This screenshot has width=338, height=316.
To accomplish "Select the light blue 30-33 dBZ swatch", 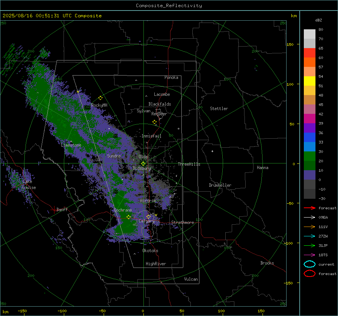I will [x=309, y=147].
